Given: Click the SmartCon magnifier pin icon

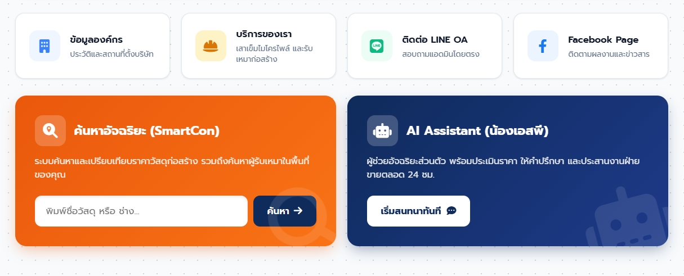Looking at the screenshot, I should pyautogui.click(x=50, y=131).
